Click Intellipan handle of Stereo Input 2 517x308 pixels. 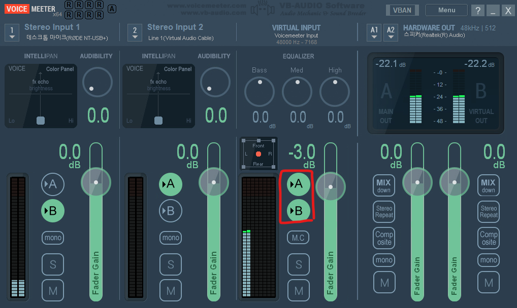158,121
